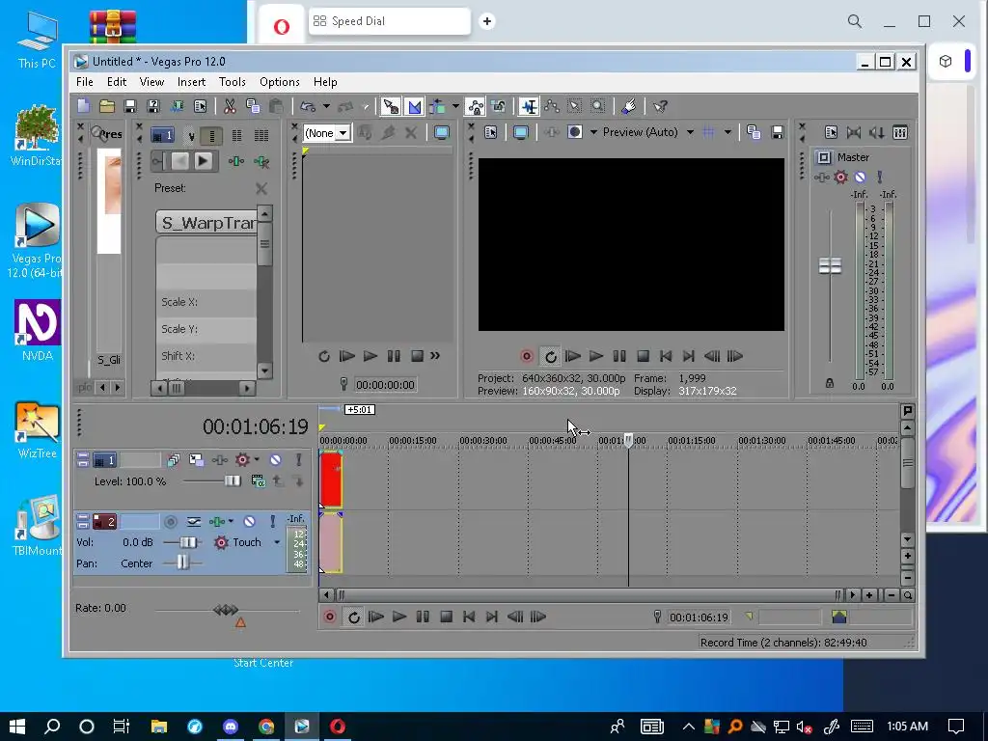This screenshot has height=741, width=988.
Task: Click the red video event on track 1
Action: point(331,479)
